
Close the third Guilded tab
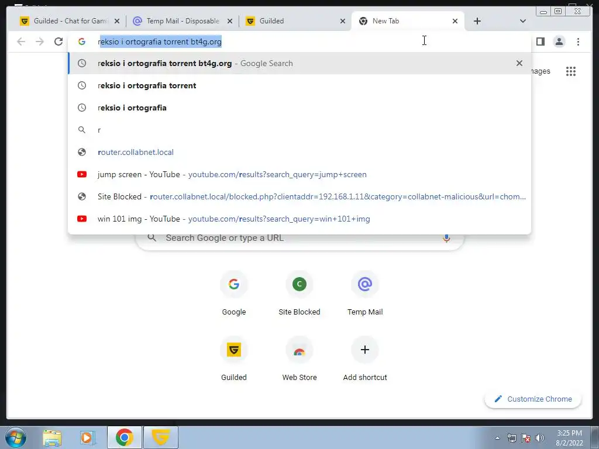point(343,21)
